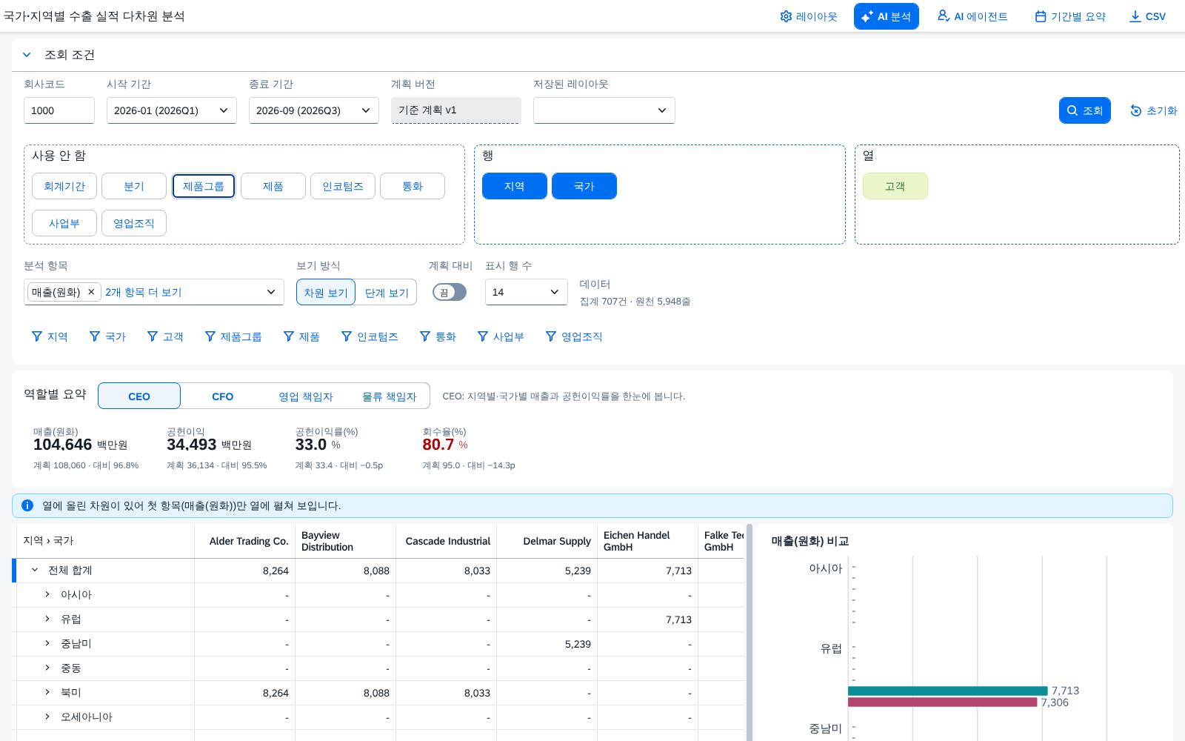This screenshot has height=741, width=1185.
Task: Open the 국가 filter
Action: [x=107, y=336]
